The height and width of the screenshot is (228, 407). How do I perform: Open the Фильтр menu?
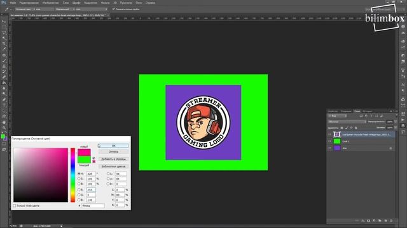pyautogui.click(x=105, y=3)
